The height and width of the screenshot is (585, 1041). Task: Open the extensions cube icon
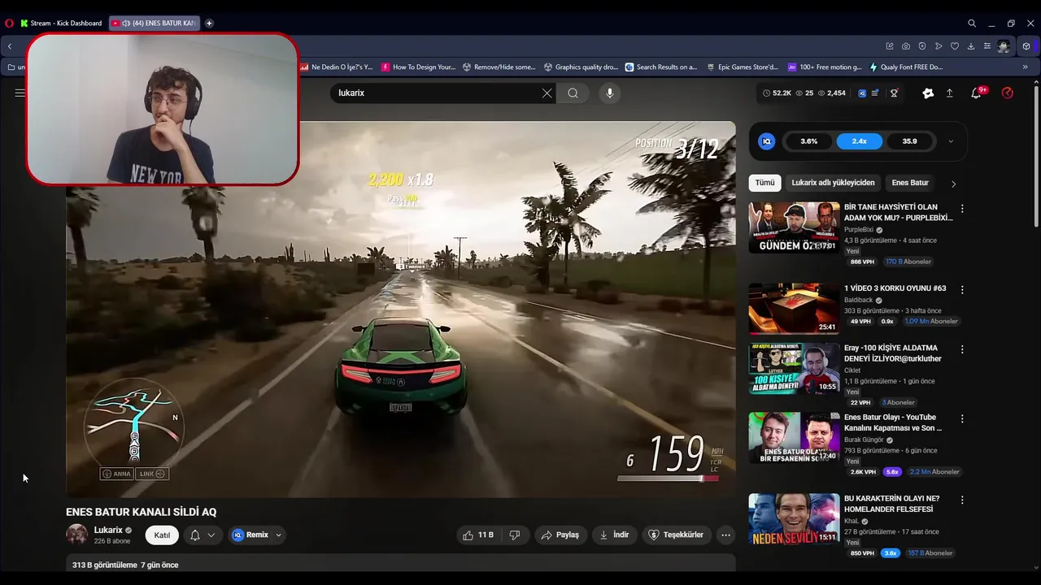pyautogui.click(x=1026, y=46)
